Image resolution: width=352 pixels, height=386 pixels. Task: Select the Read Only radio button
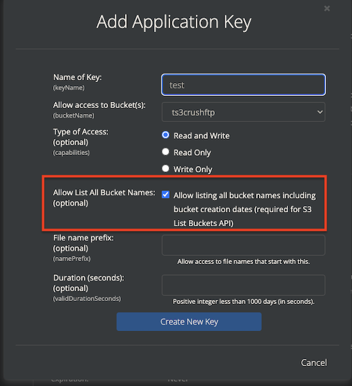pyautogui.click(x=165, y=151)
